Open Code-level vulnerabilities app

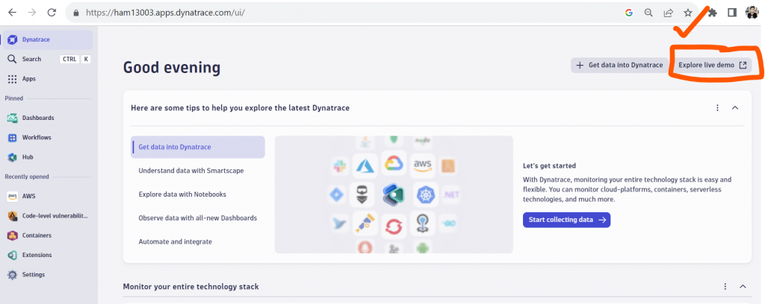[x=55, y=216]
